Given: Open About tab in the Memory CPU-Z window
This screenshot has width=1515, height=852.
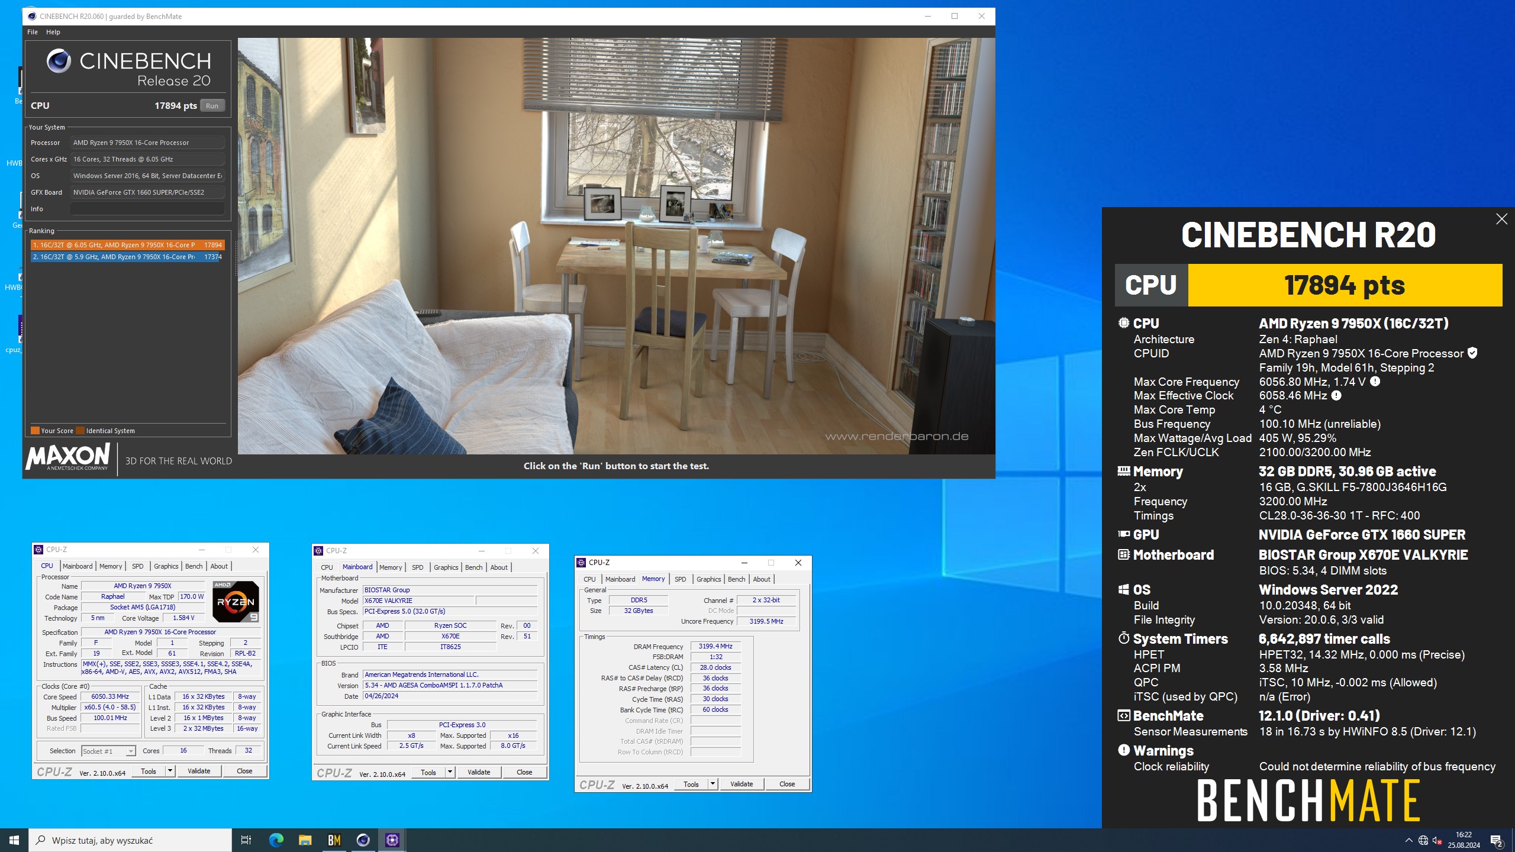Looking at the screenshot, I should [762, 579].
